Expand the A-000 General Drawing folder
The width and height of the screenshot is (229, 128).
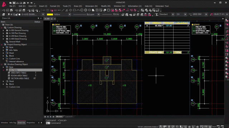click(x=3, y=30)
